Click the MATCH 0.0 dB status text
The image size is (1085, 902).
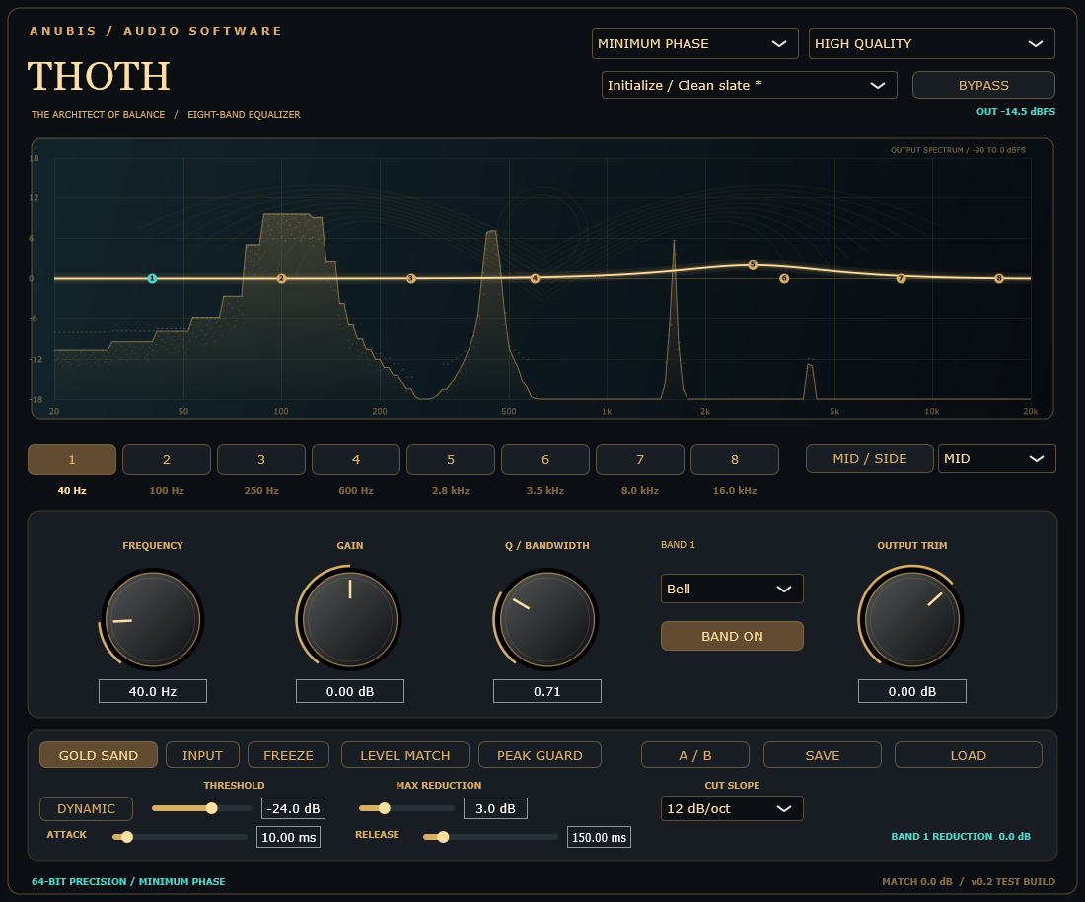[917, 882]
